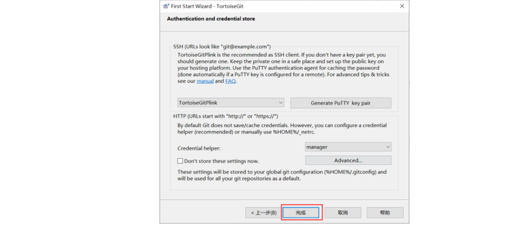Open the FAQ link
This screenshot has height=228, width=519.
(230, 81)
